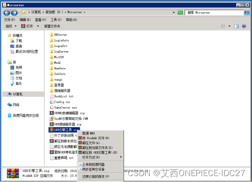Image resolution: width=252 pixels, height=182 pixels.
Task: Click the search magnifier icon
Action: click(247, 12)
